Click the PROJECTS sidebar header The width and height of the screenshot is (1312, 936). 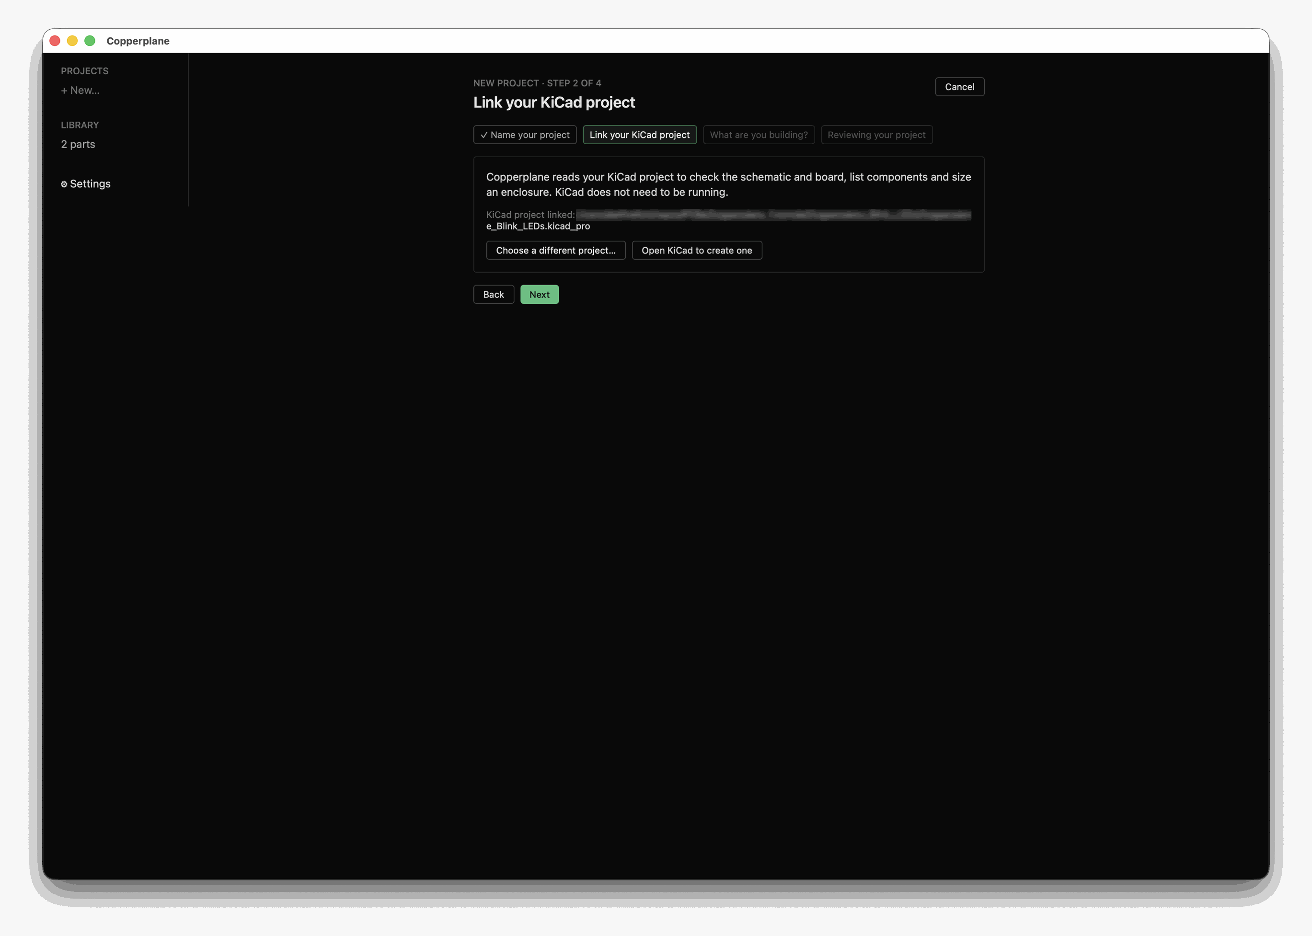pos(85,71)
